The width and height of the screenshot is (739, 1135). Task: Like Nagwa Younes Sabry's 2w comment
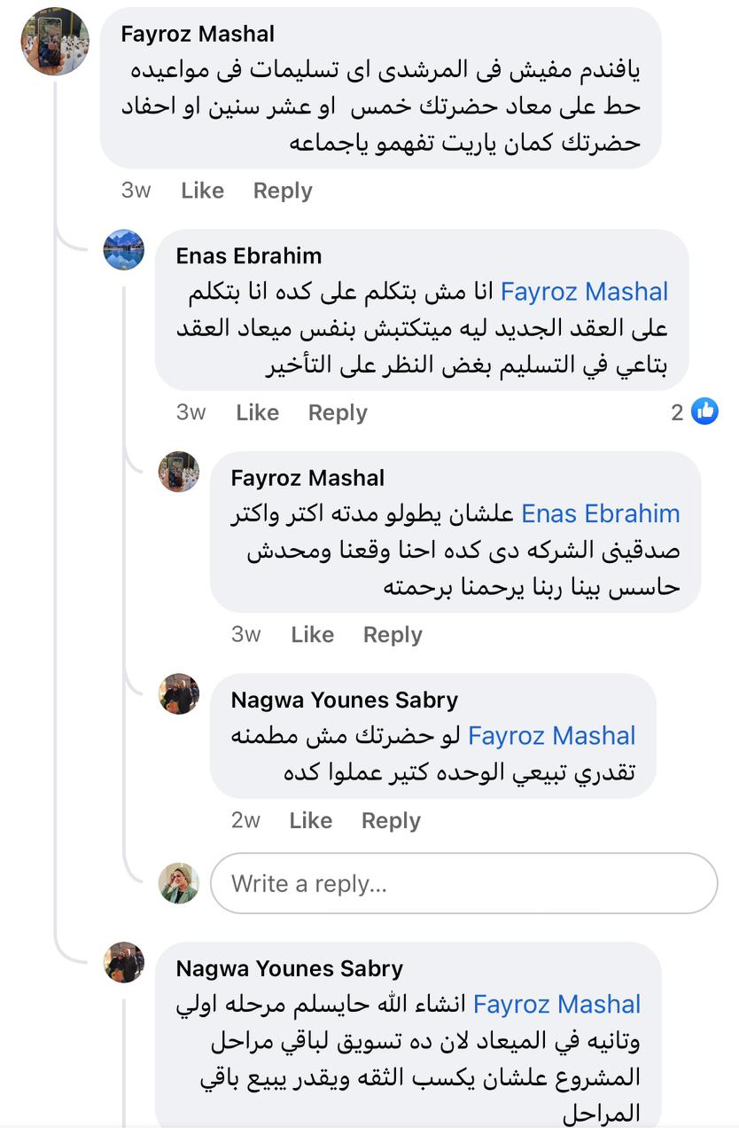point(310,821)
